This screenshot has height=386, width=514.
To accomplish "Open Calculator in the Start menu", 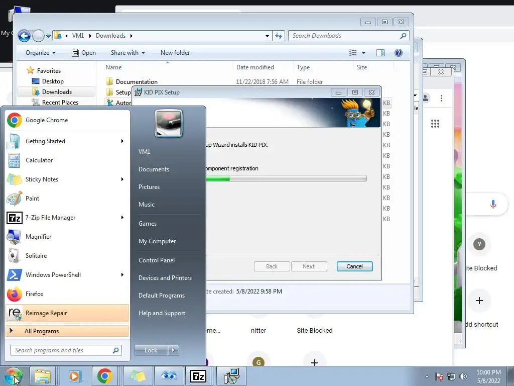I will (67, 160).
